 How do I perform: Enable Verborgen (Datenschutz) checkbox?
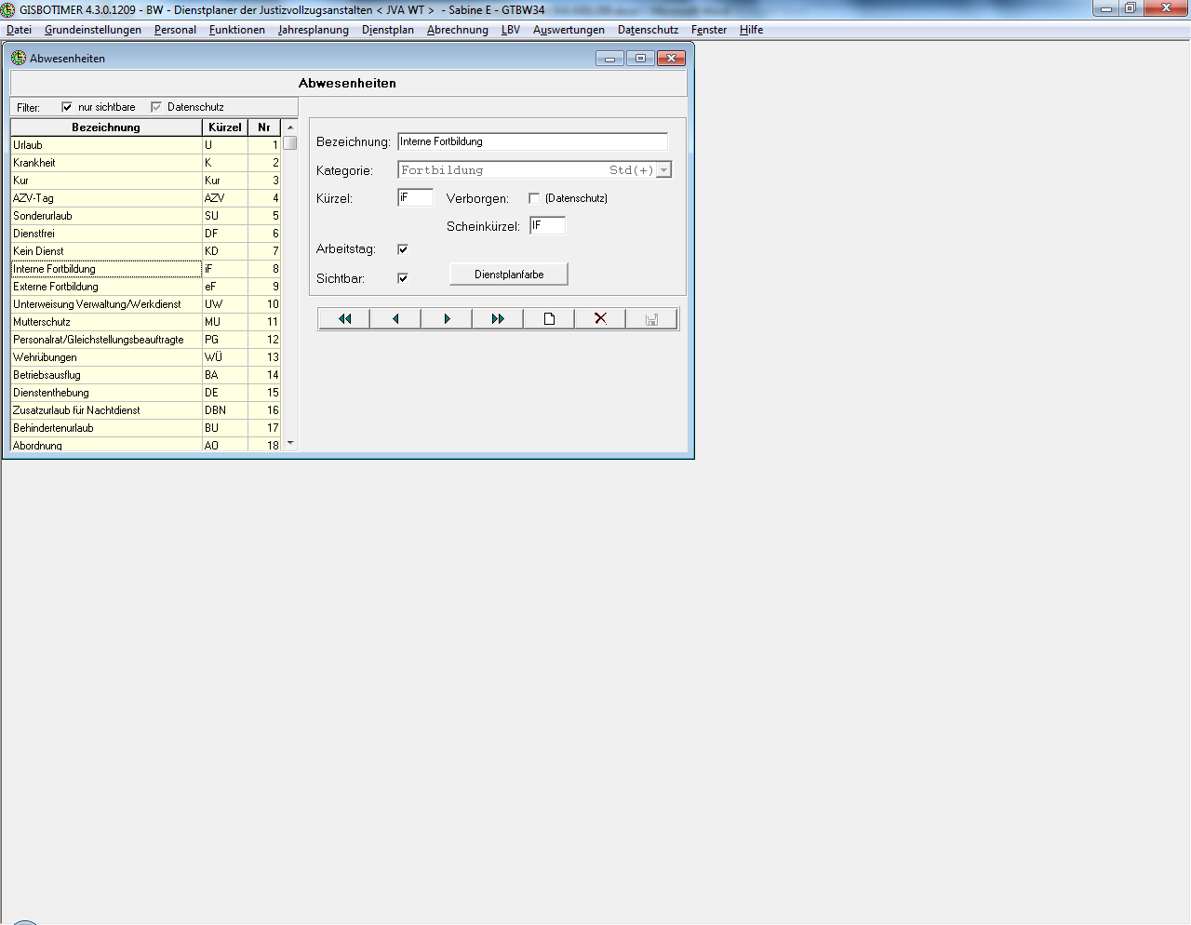(x=534, y=198)
